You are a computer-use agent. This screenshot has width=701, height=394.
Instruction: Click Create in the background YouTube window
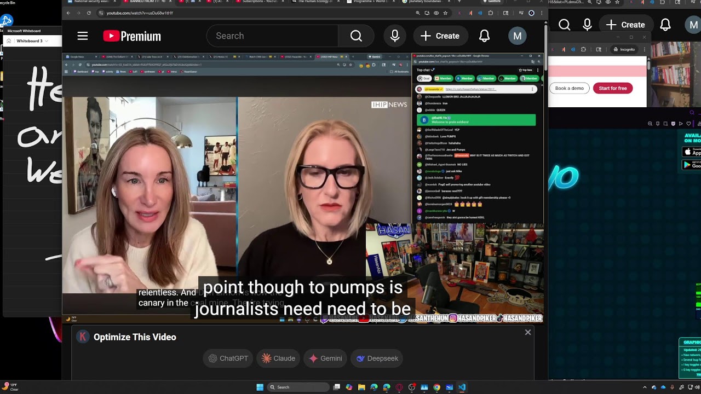pyautogui.click(x=625, y=25)
